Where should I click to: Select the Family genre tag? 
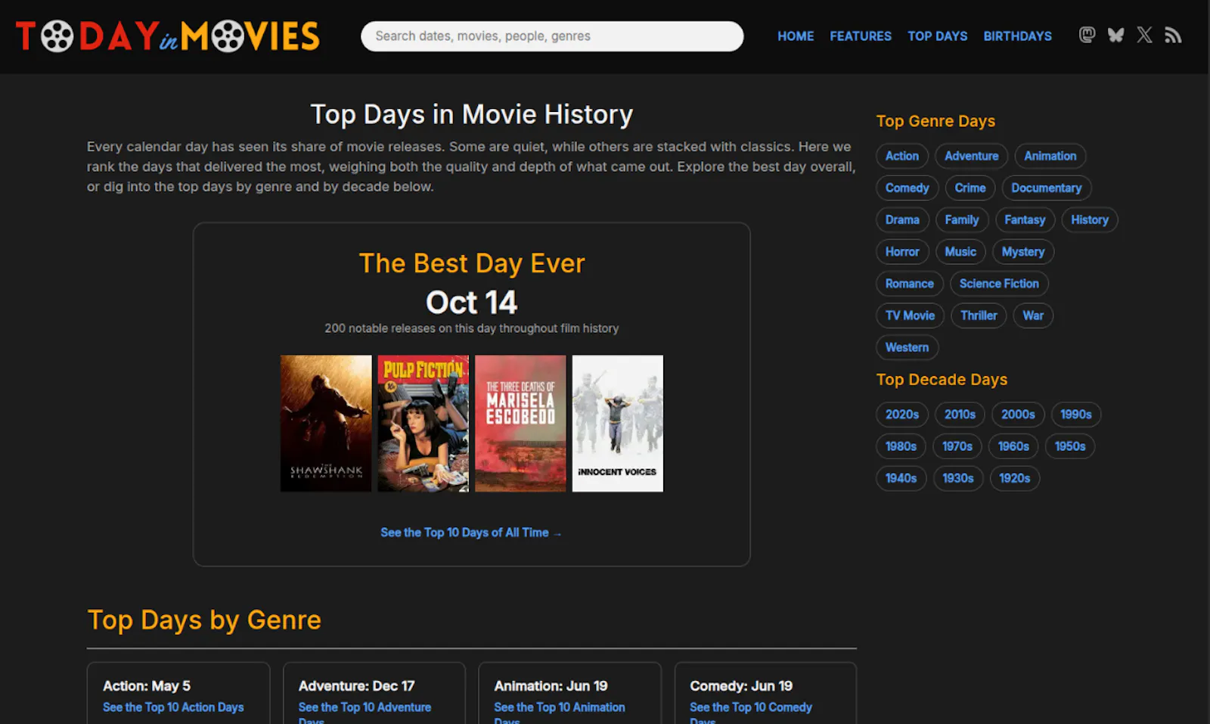pyautogui.click(x=962, y=219)
